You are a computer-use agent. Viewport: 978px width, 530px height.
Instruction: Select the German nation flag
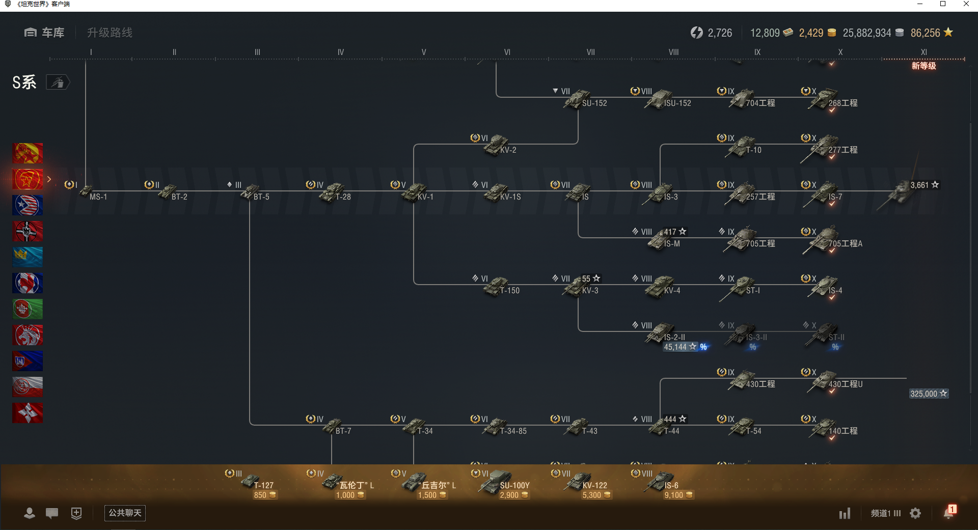28,231
